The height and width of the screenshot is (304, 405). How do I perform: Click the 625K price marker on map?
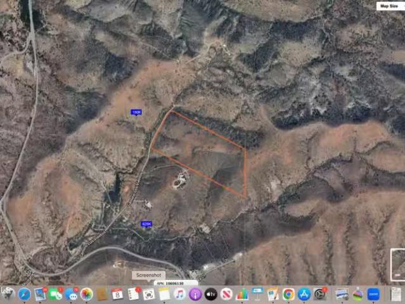pos(147,224)
